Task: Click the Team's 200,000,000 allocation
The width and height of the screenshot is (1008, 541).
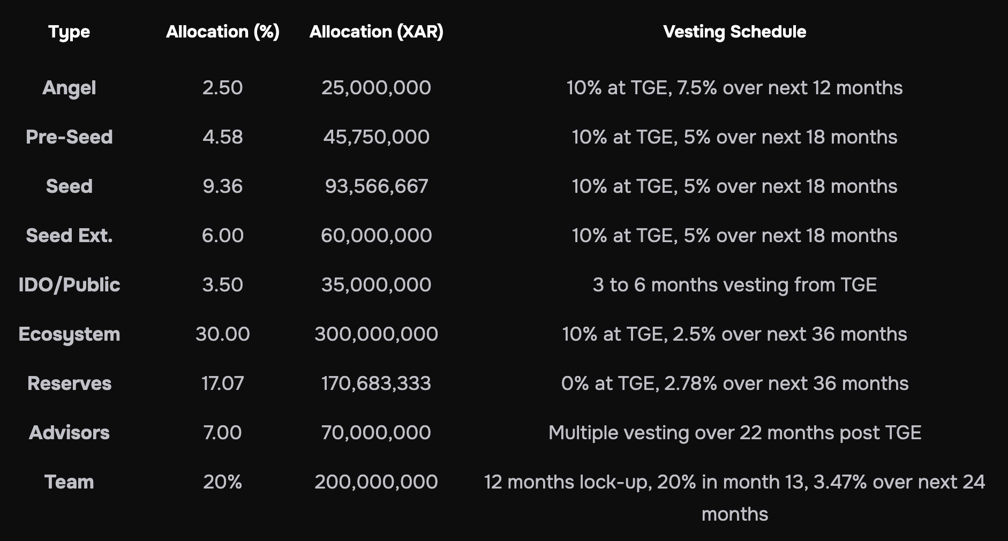Action: coord(377,482)
